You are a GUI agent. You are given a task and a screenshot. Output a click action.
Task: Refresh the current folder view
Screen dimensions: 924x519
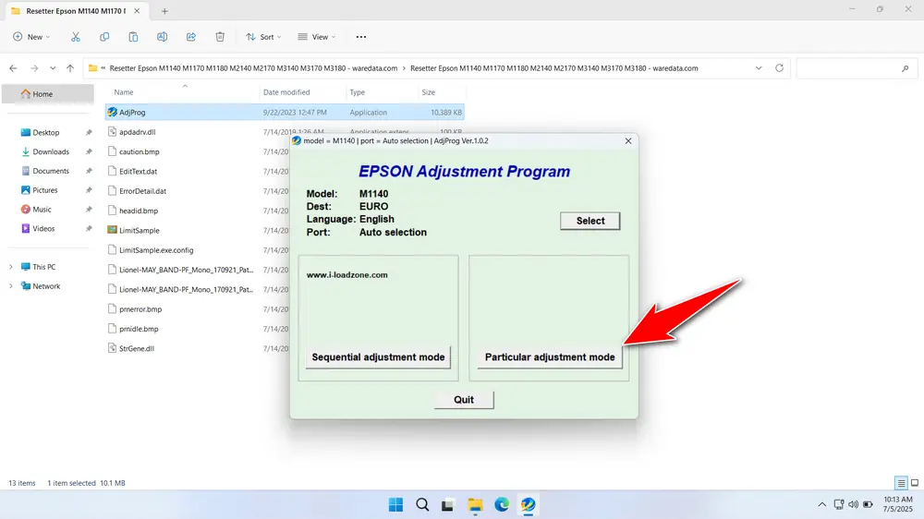779,68
